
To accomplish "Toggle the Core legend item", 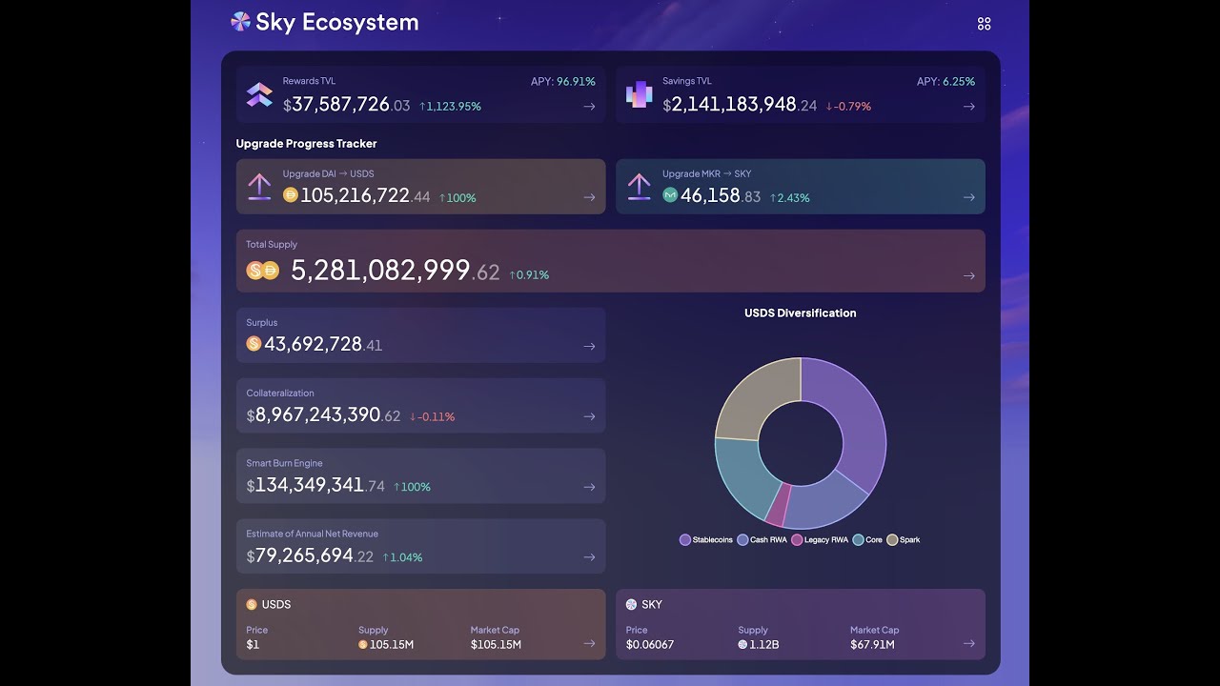I will (x=867, y=540).
